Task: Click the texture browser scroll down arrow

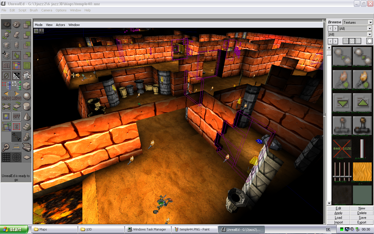Action: tap(329, 203)
